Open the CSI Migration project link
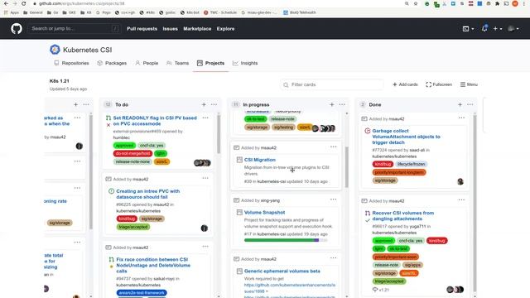 click(259, 160)
